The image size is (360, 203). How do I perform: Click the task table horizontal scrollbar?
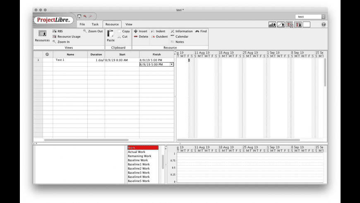86,140
